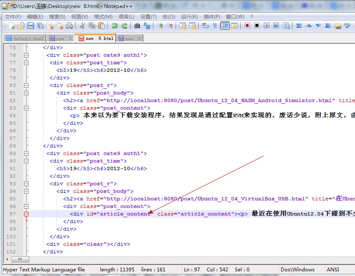Viewport: 355px width, 276px height.
Task: Click the ANSI encoding status field
Action: point(333,270)
